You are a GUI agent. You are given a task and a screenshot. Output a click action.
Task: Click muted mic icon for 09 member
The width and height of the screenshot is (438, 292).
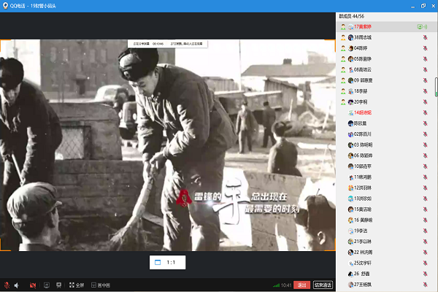tap(425, 80)
